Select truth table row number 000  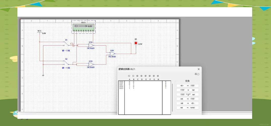coord(121,82)
